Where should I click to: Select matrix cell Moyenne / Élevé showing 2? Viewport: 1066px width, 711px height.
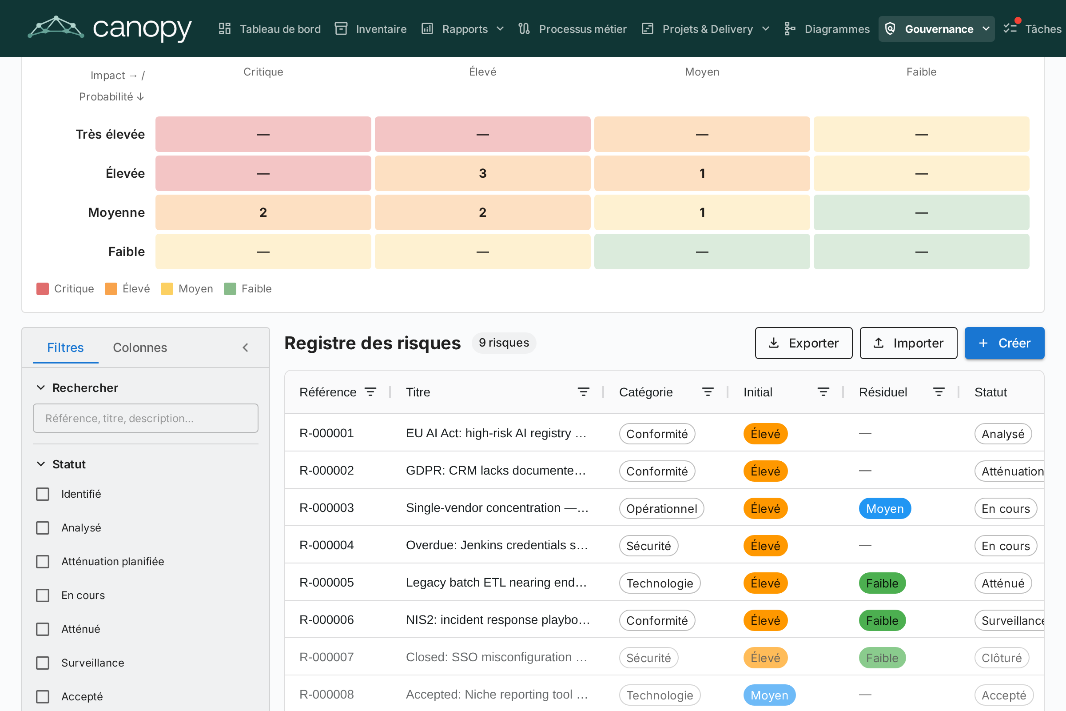[x=483, y=212]
